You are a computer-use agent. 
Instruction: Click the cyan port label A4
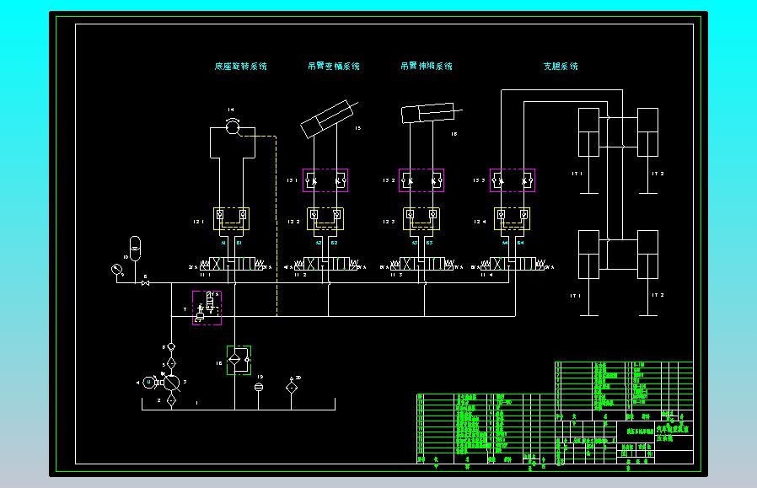point(505,243)
